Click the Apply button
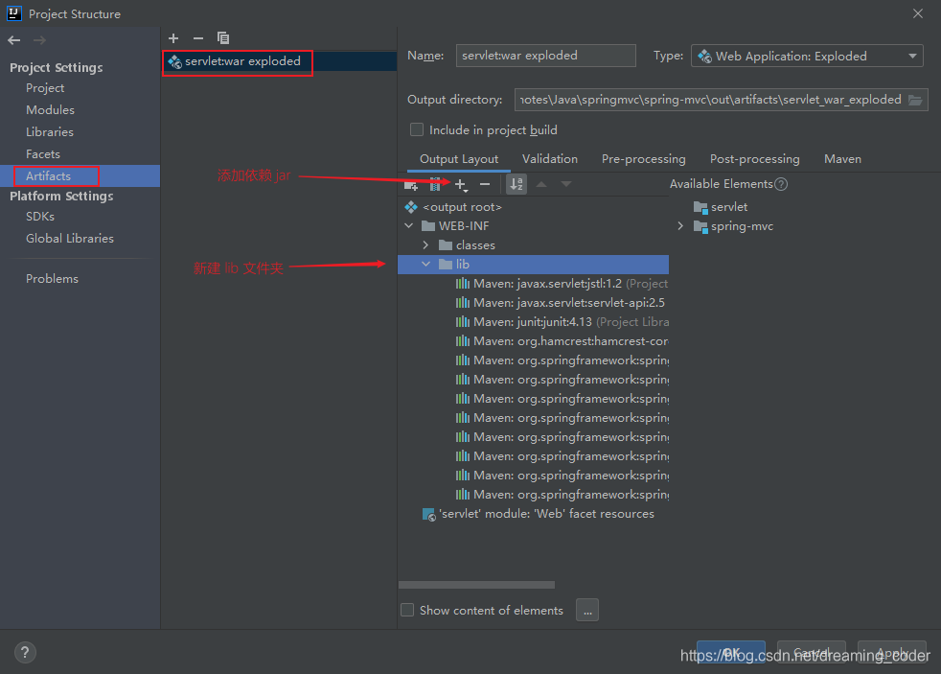Viewport: 941px width, 674px height. point(892,652)
